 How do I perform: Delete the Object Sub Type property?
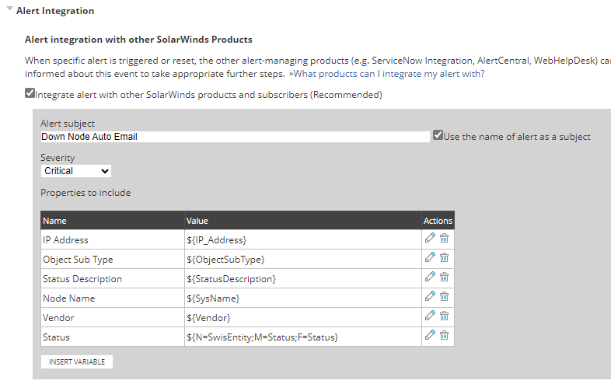444,257
